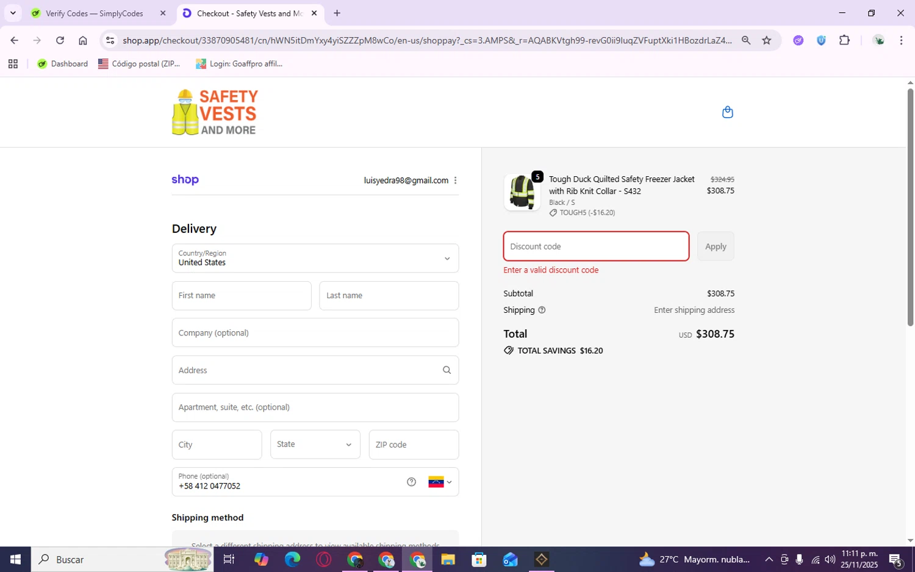Open a new browser tab
Image resolution: width=915 pixels, height=572 pixels.
tap(337, 13)
